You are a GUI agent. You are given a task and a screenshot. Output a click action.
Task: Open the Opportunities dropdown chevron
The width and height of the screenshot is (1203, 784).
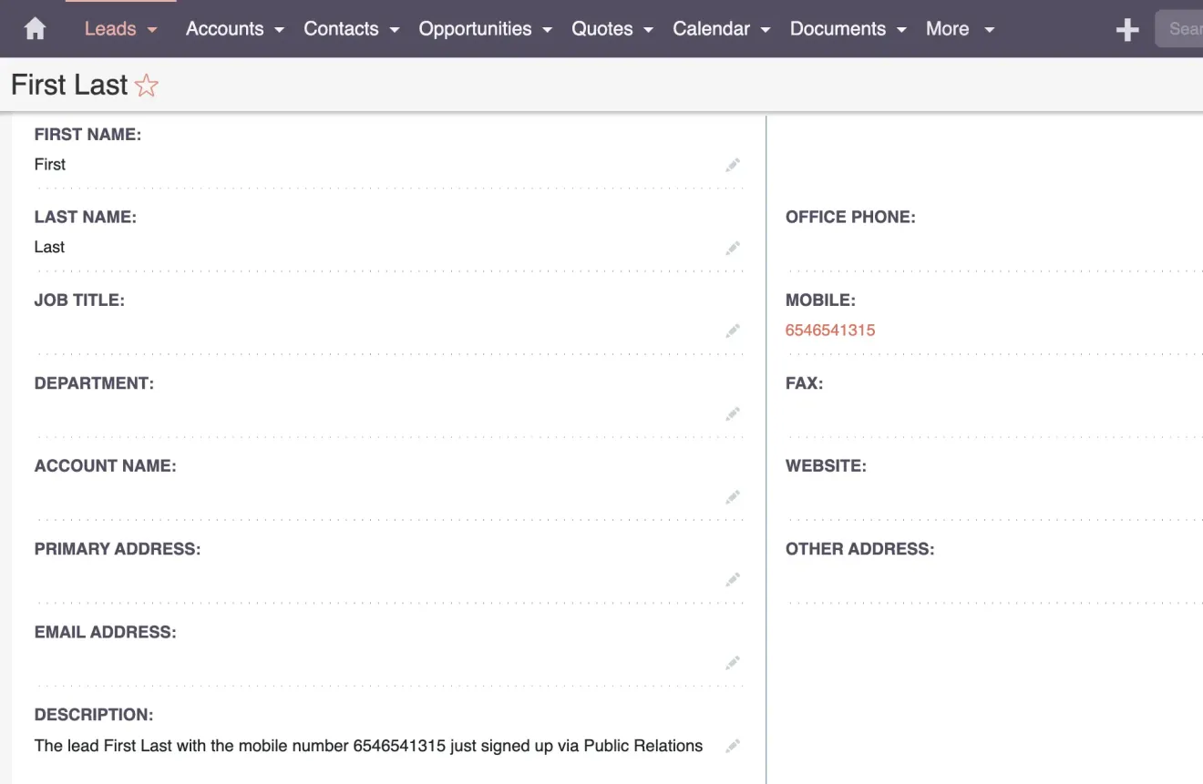pyautogui.click(x=546, y=28)
